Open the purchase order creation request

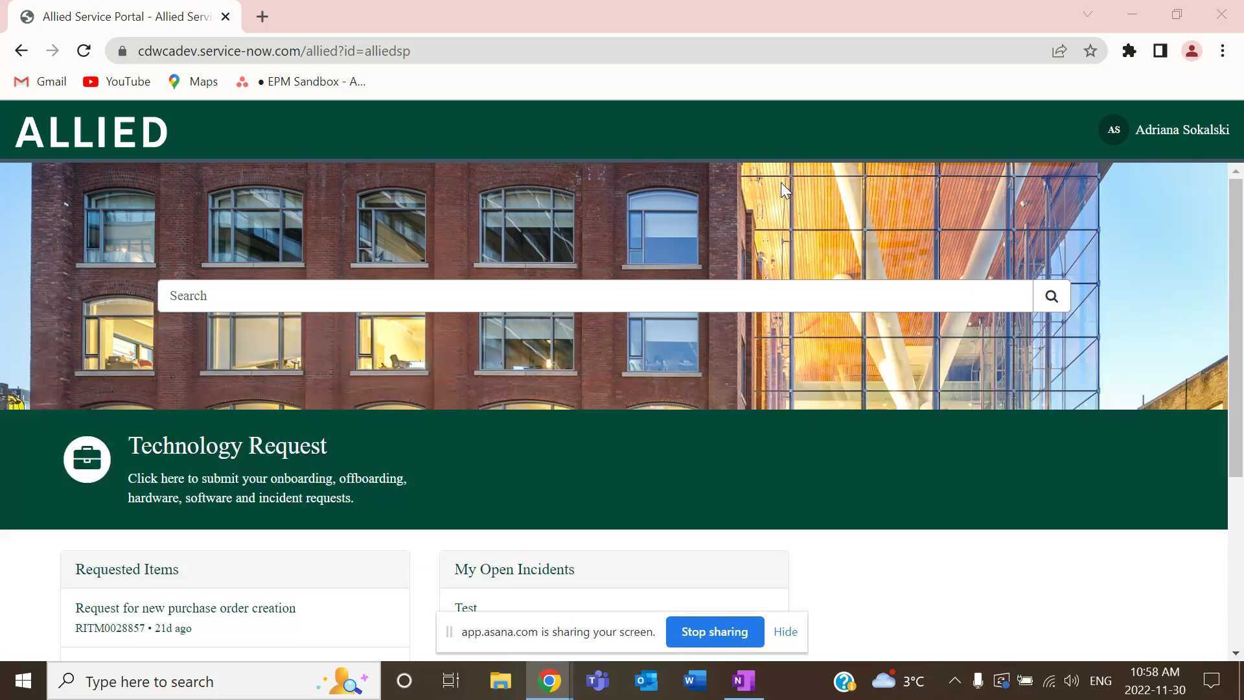[x=185, y=608]
